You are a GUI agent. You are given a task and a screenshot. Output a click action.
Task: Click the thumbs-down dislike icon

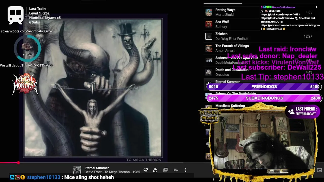point(146,170)
